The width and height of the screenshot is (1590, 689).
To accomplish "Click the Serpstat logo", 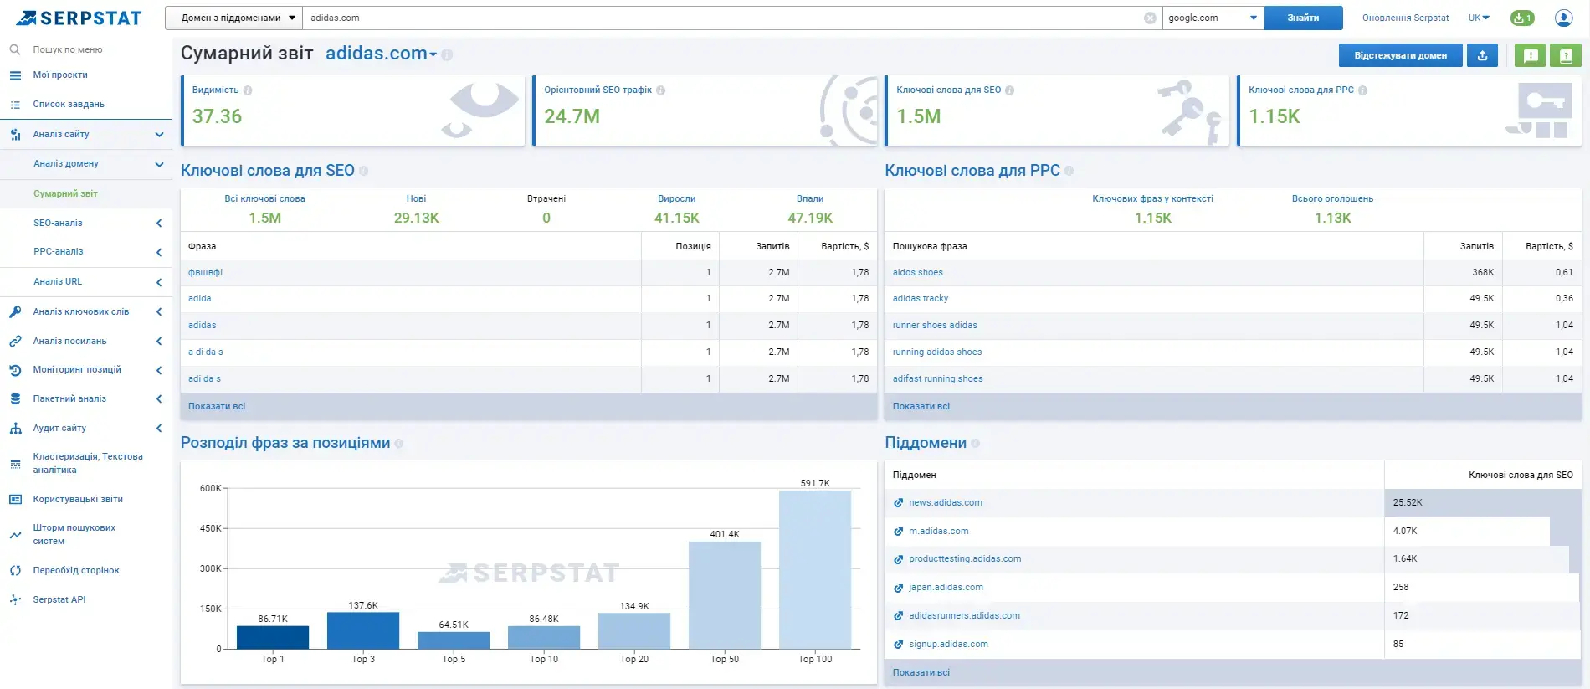I will (79, 18).
